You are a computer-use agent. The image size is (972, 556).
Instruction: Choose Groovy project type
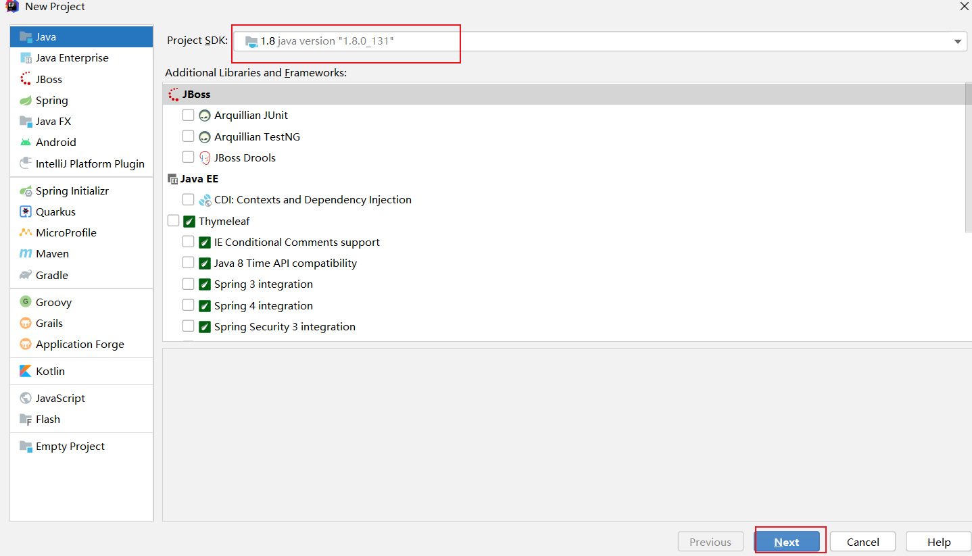[x=81, y=302]
